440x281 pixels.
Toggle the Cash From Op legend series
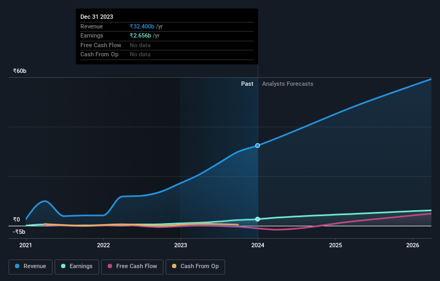(x=195, y=267)
